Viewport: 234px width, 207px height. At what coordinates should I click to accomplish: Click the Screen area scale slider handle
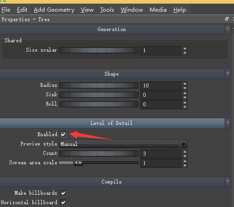coord(78,163)
